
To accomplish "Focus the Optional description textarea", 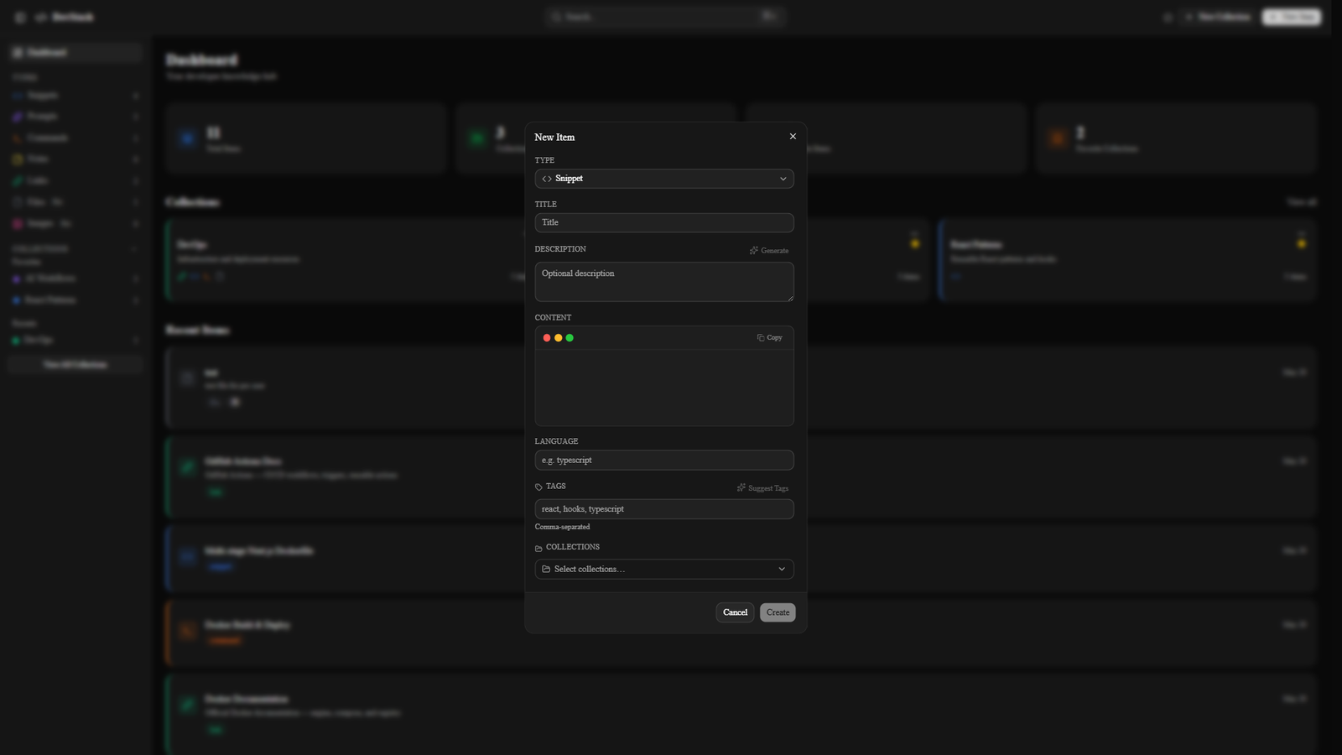I will pyautogui.click(x=664, y=282).
